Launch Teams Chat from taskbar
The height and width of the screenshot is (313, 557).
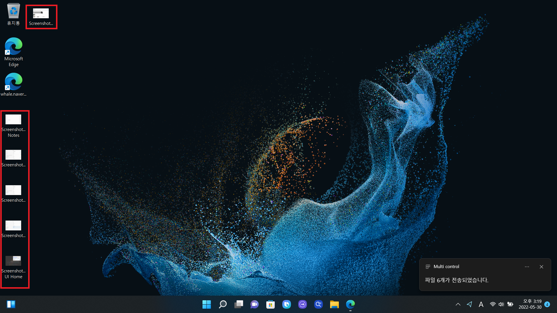[254, 304]
